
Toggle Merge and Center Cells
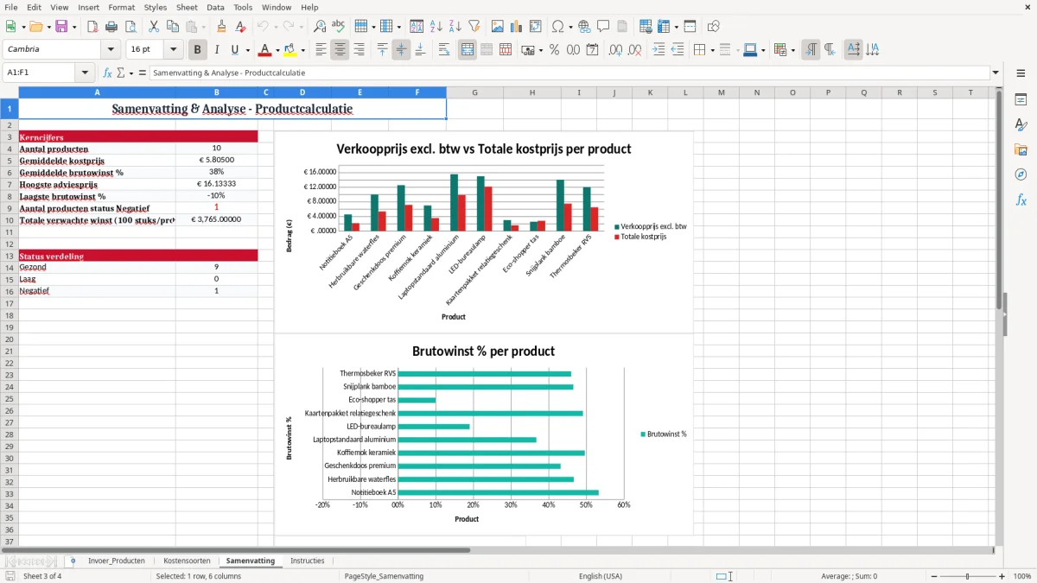[x=468, y=50]
